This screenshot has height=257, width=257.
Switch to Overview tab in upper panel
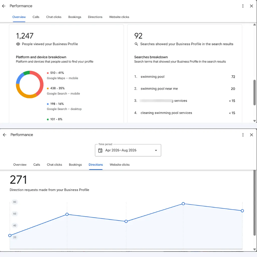19,17
